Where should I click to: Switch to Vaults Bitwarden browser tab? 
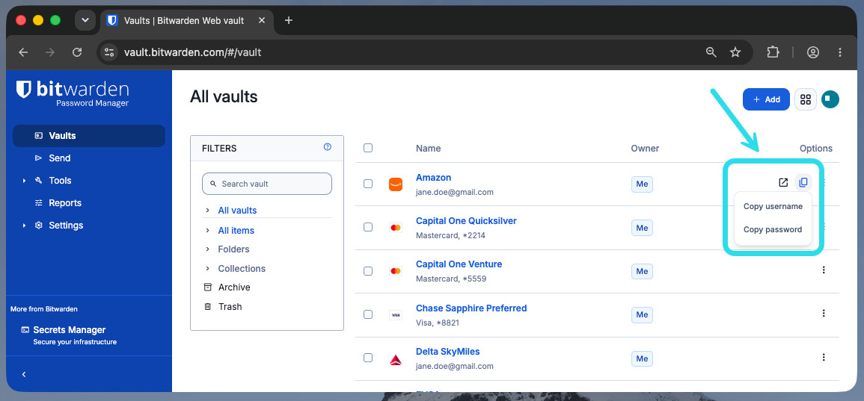pos(186,20)
